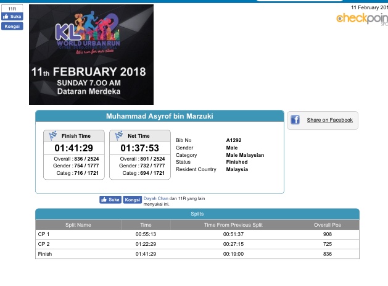Image resolution: width=388 pixels, height=286 pixels.
Task: Click the KL World Urban Run event banner
Action: click(91, 54)
